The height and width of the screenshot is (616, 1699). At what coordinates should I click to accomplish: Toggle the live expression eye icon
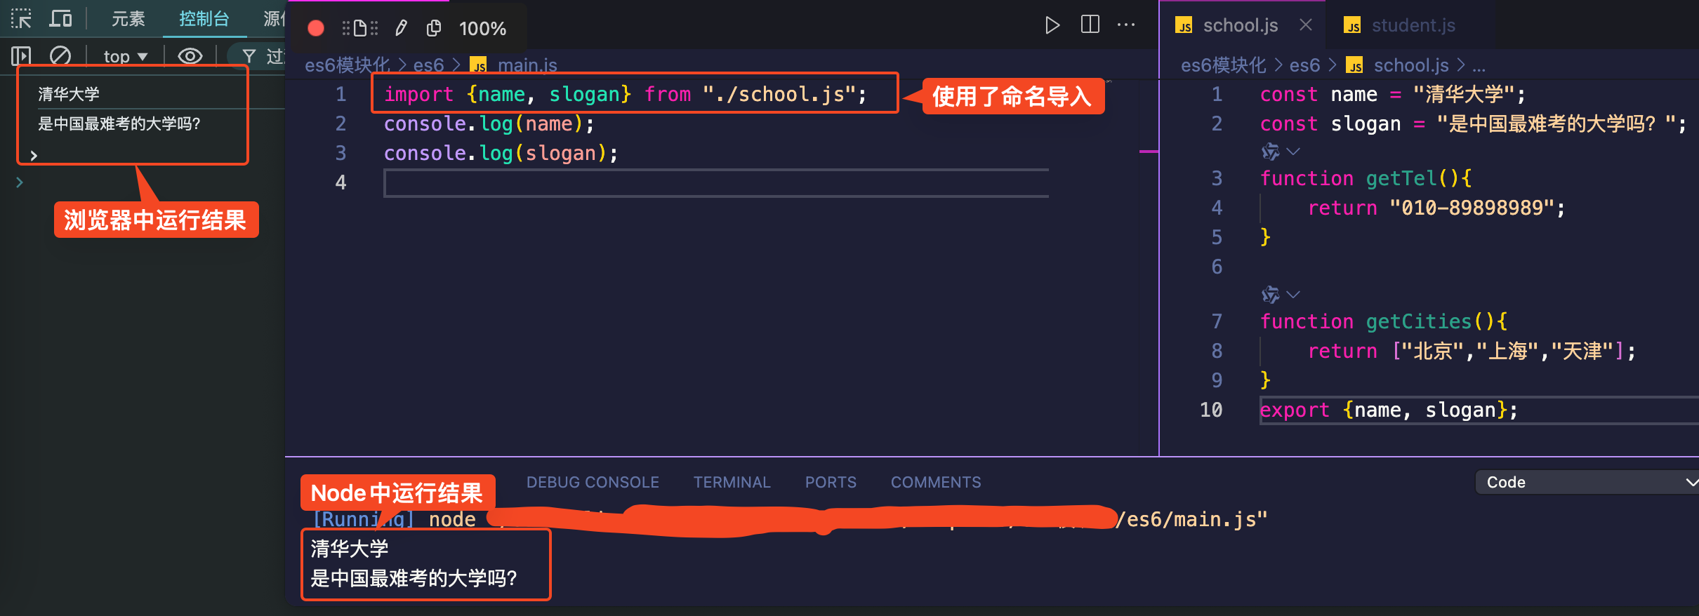(x=190, y=56)
